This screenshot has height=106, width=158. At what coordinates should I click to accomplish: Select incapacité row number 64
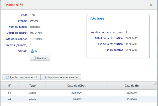tap(79, 99)
